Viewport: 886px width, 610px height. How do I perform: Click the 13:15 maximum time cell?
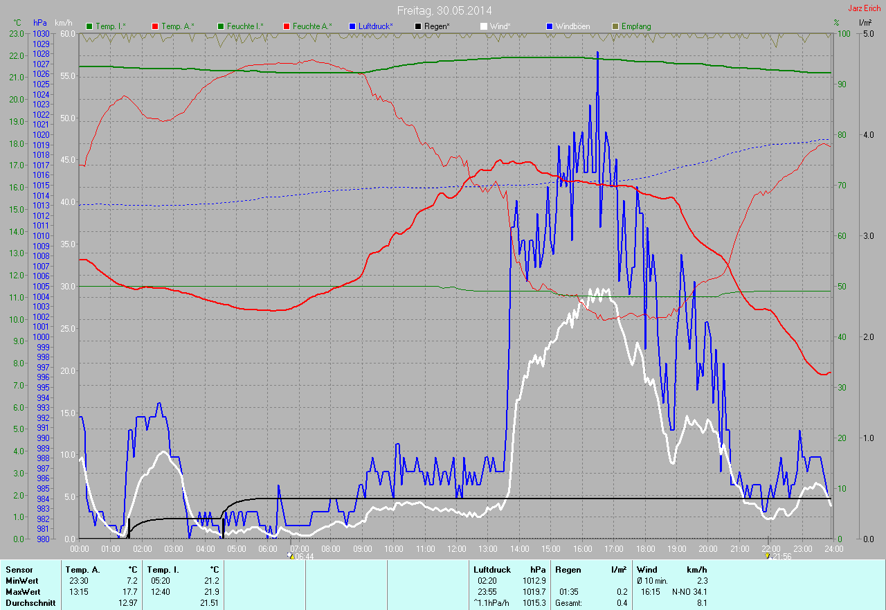click(79, 592)
